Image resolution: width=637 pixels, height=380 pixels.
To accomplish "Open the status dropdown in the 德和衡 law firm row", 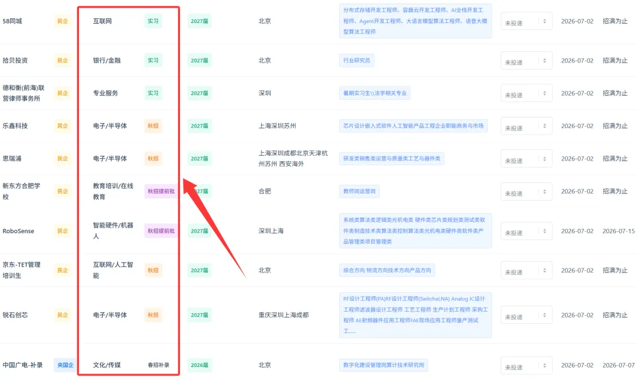I will (x=526, y=93).
